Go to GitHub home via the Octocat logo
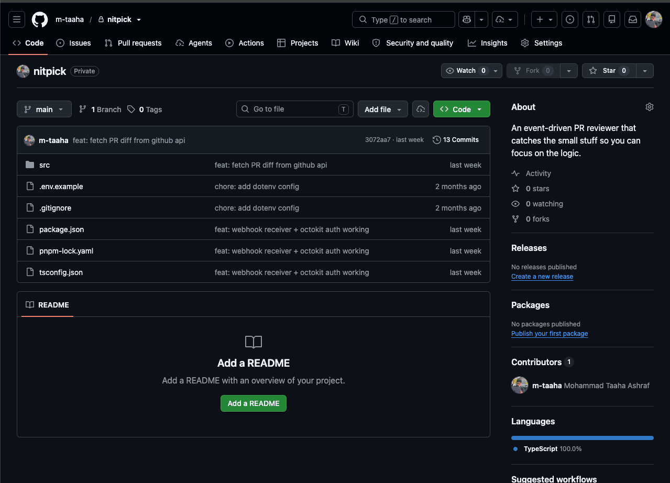 40,20
